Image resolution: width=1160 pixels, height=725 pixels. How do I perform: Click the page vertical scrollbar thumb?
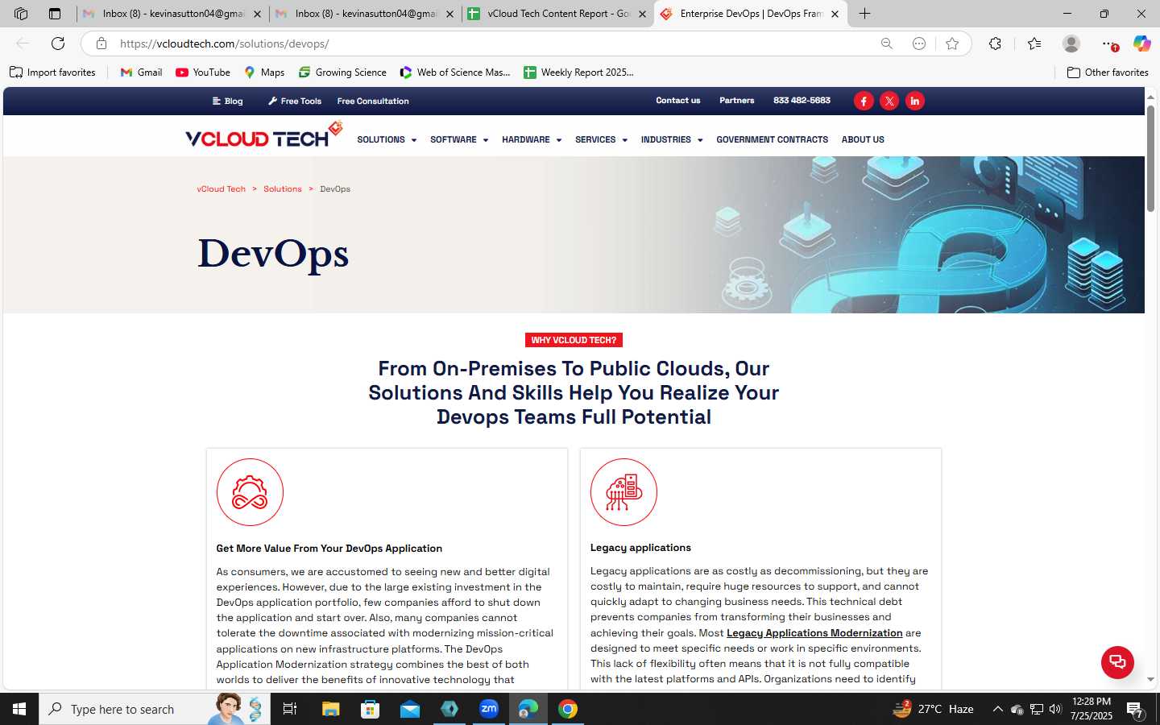pos(1151,157)
